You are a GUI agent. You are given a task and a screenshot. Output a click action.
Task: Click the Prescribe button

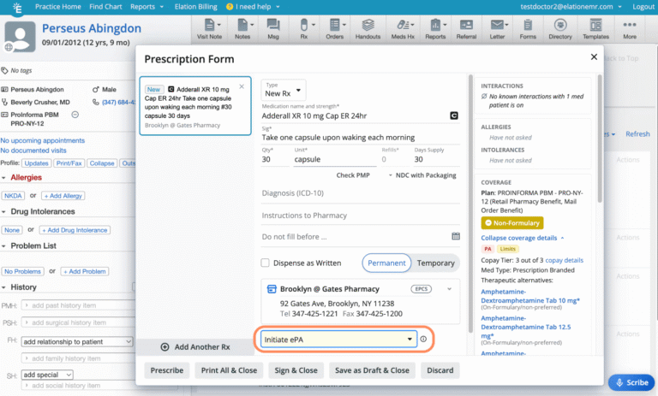click(167, 370)
